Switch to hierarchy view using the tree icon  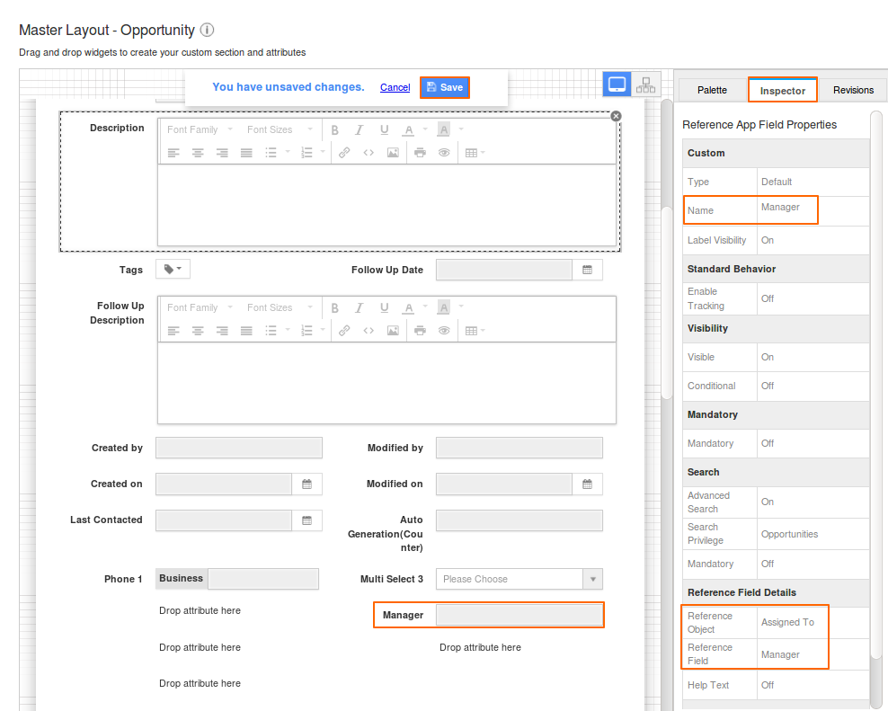click(645, 83)
